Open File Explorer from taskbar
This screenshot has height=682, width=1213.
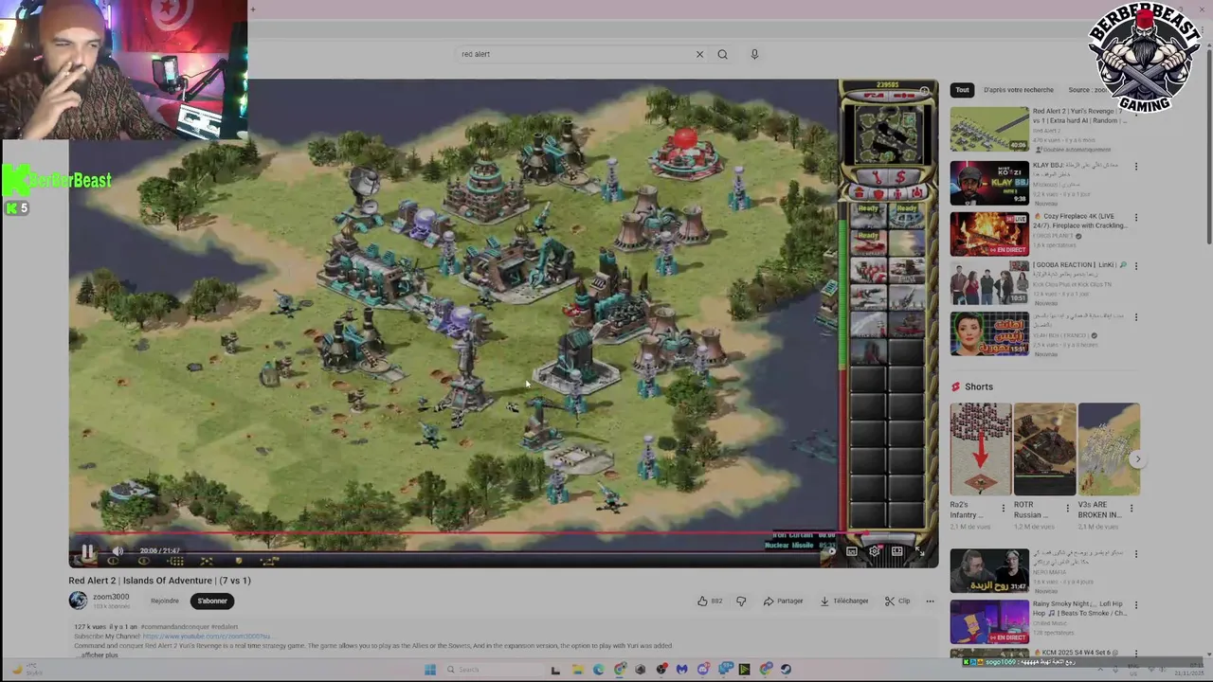coord(577,670)
